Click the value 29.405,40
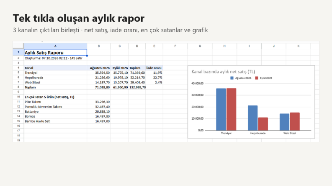The height and width of the screenshot is (186, 332). pyautogui.click(x=137, y=82)
